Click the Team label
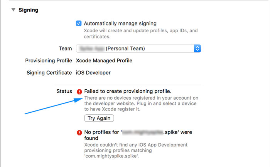This screenshot has height=167, width=270. [65, 48]
